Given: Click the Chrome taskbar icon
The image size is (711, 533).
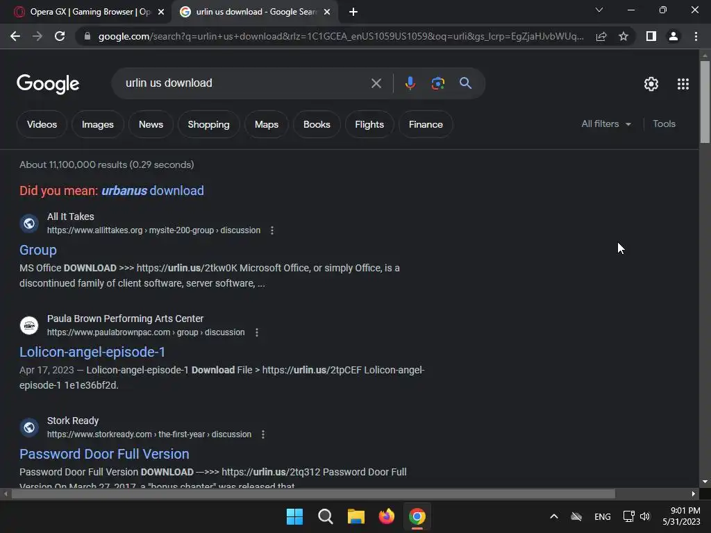Looking at the screenshot, I should (417, 516).
